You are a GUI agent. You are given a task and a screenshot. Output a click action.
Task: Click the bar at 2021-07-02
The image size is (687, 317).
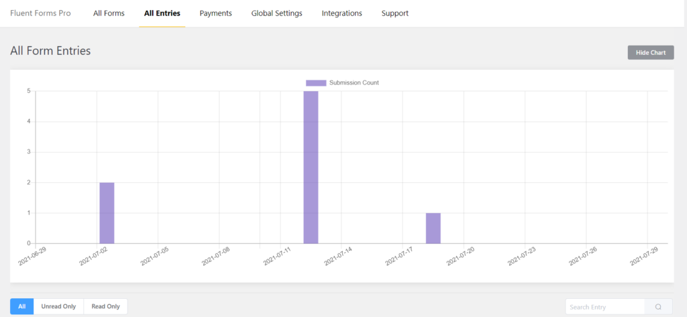[107, 212]
